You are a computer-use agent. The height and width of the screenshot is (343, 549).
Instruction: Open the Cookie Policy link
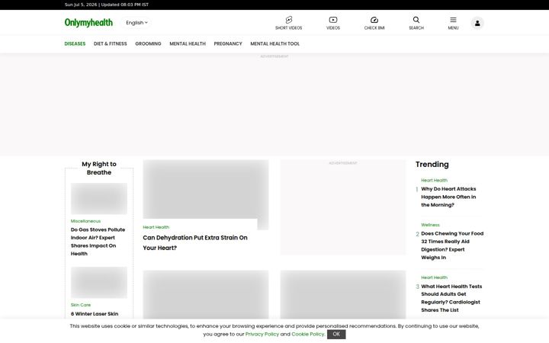click(308, 335)
